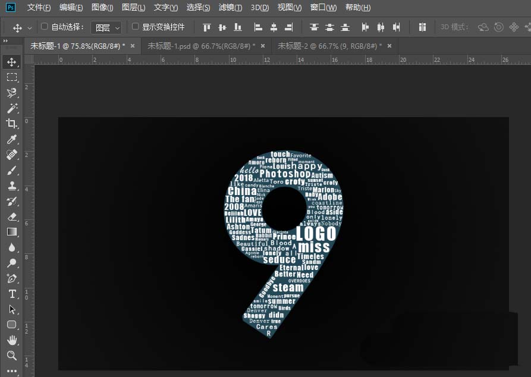Open the 3D(D) menu
The width and height of the screenshot is (531, 377).
pos(260,8)
